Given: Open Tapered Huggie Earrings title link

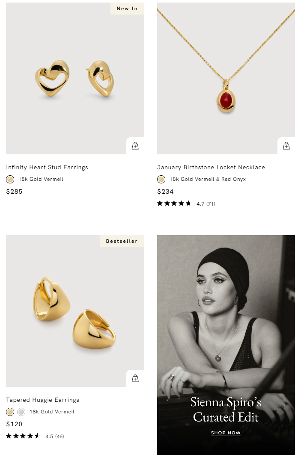Looking at the screenshot, I should [x=43, y=400].
